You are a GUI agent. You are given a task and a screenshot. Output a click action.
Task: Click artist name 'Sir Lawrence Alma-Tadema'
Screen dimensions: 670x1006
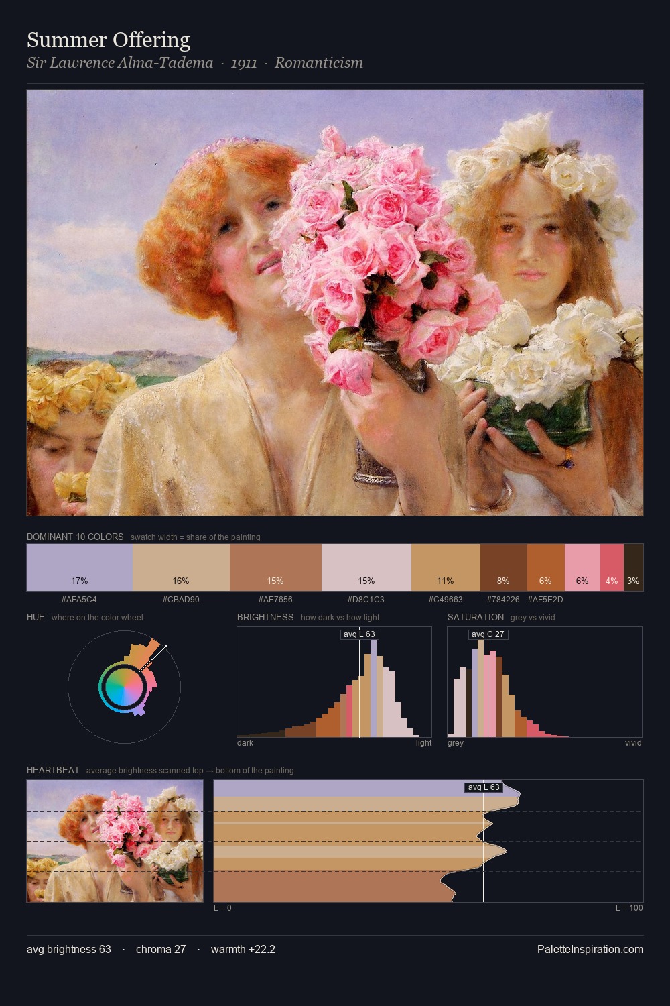(120, 63)
